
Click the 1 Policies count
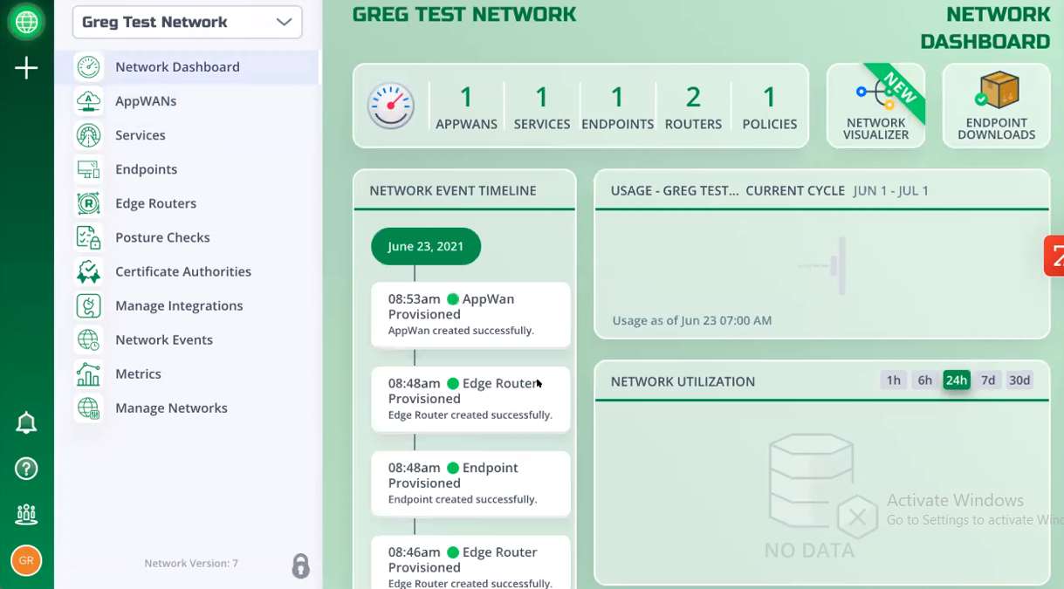click(x=769, y=106)
